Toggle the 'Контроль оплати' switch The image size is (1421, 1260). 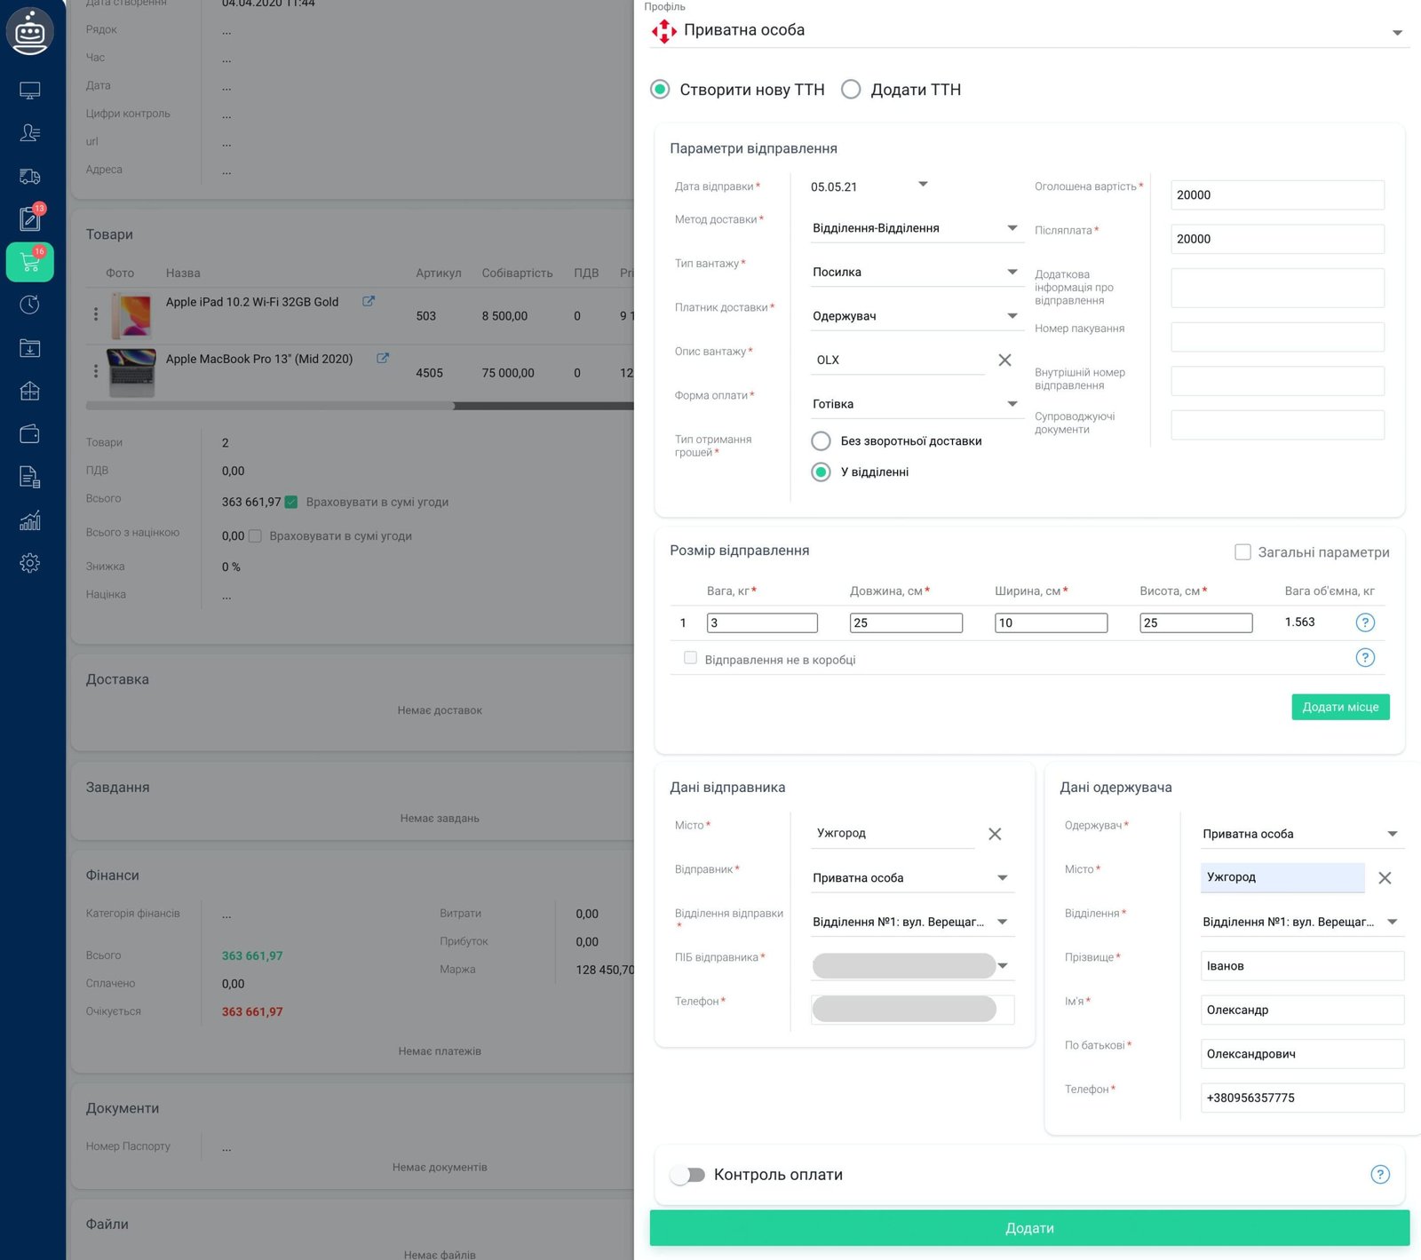(687, 1175)
